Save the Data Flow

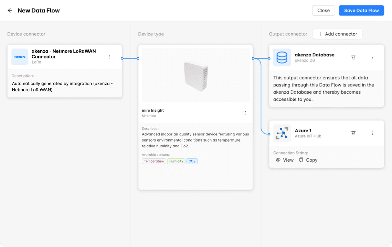[361, 10]
